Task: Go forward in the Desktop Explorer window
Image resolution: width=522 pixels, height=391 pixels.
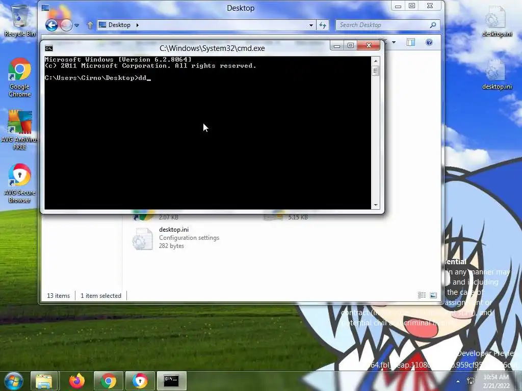Action: pyautogui.click(x=66, y=25)
